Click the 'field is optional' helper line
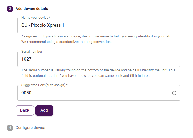193x138 pixels. point(85,75)
